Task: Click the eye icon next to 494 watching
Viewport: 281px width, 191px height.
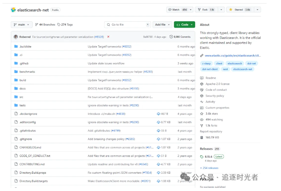Action: tap(202, 120)
